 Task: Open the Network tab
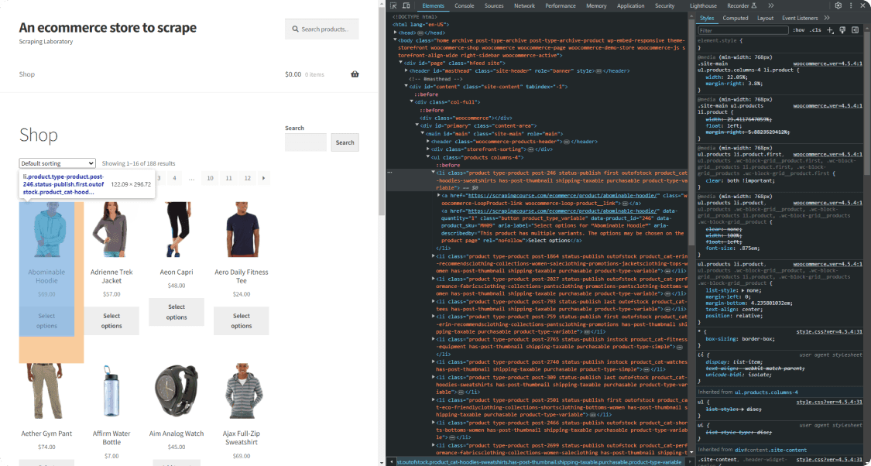524,5
